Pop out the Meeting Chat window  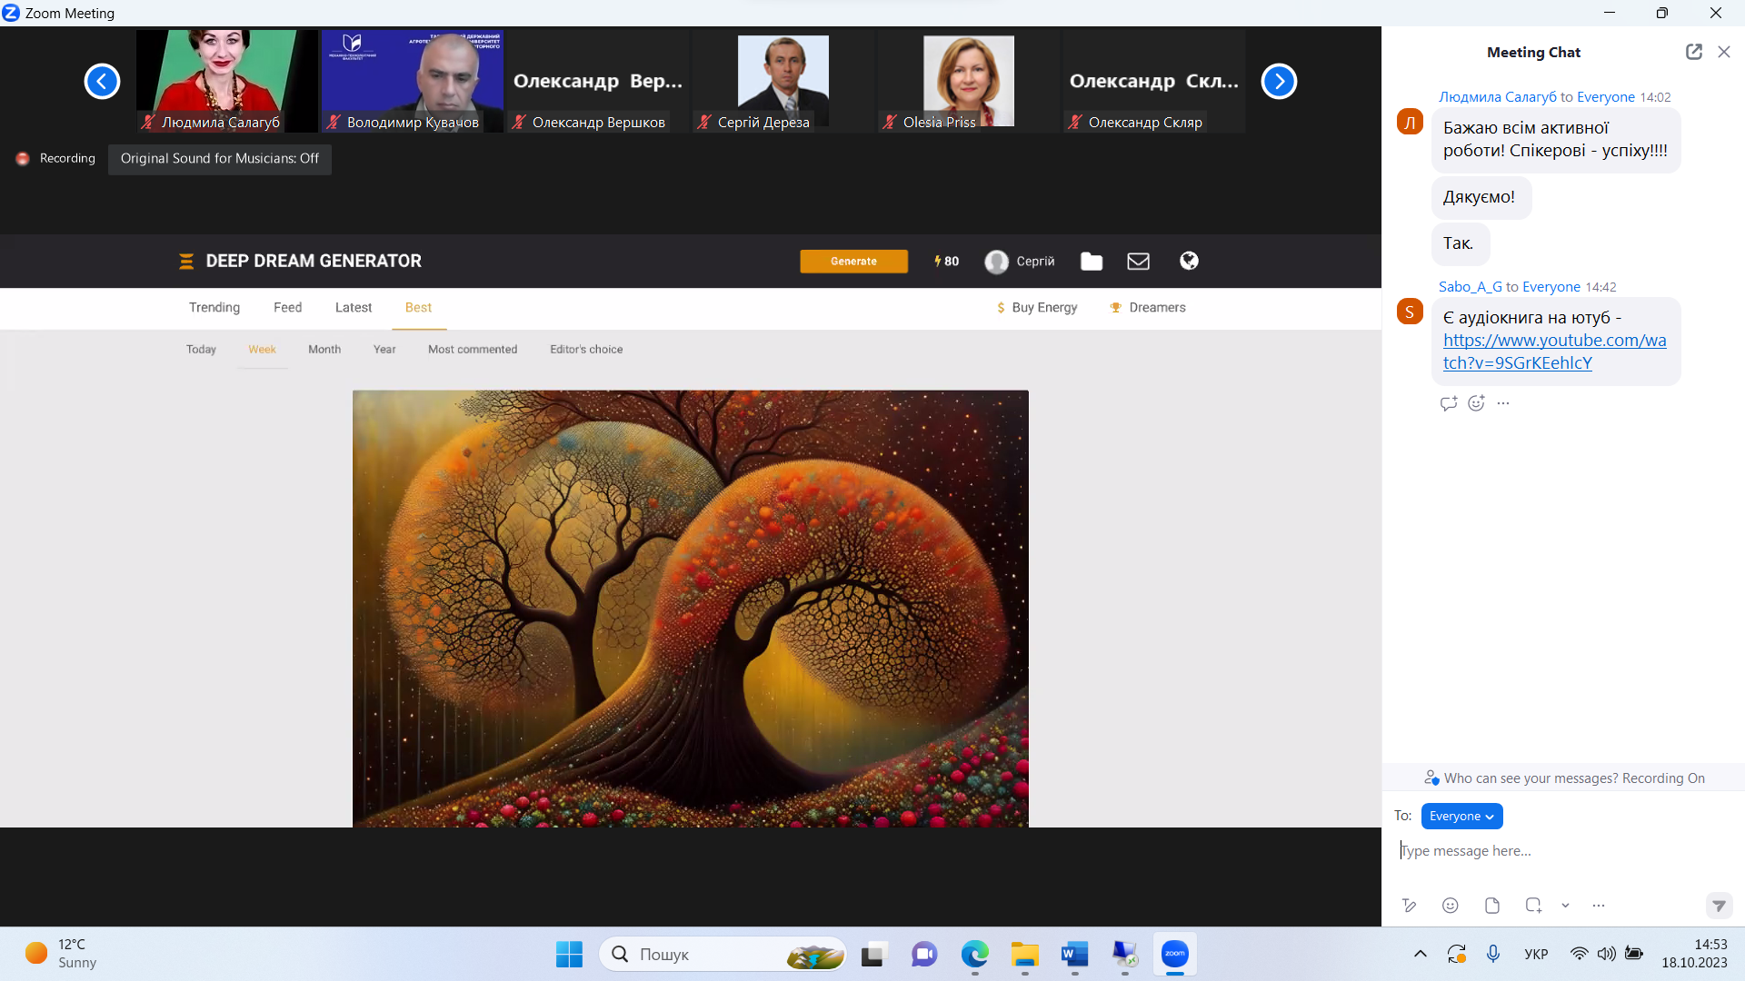[x=1693, y=52]
